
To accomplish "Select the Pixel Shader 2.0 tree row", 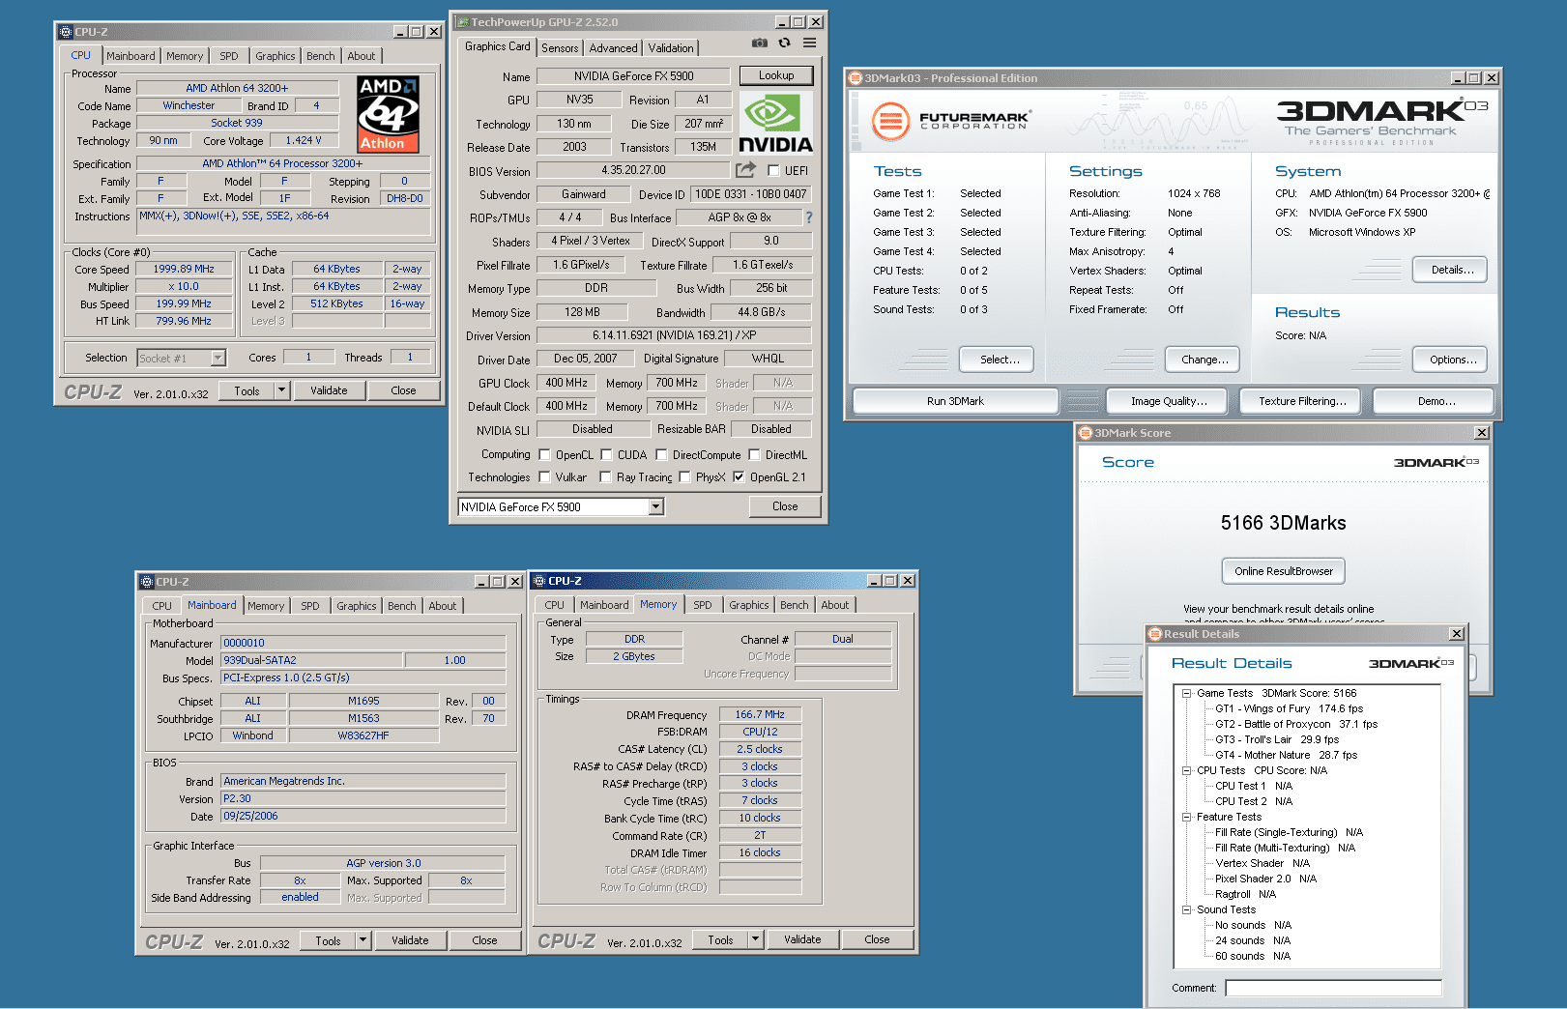I will (1265, 879).
